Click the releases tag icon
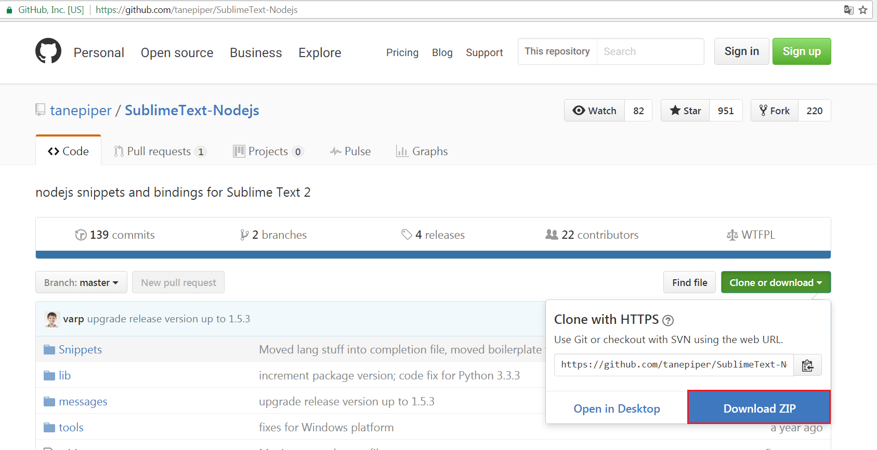 pos(407,235)
